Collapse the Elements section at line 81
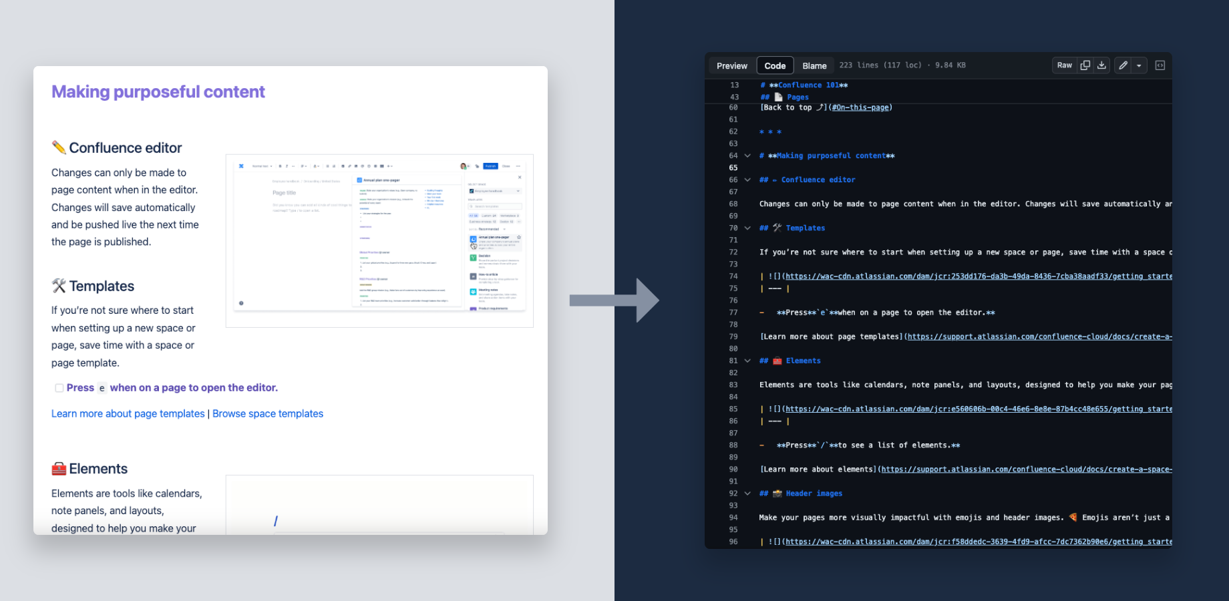1229x601 pixels. coord(747,361)
